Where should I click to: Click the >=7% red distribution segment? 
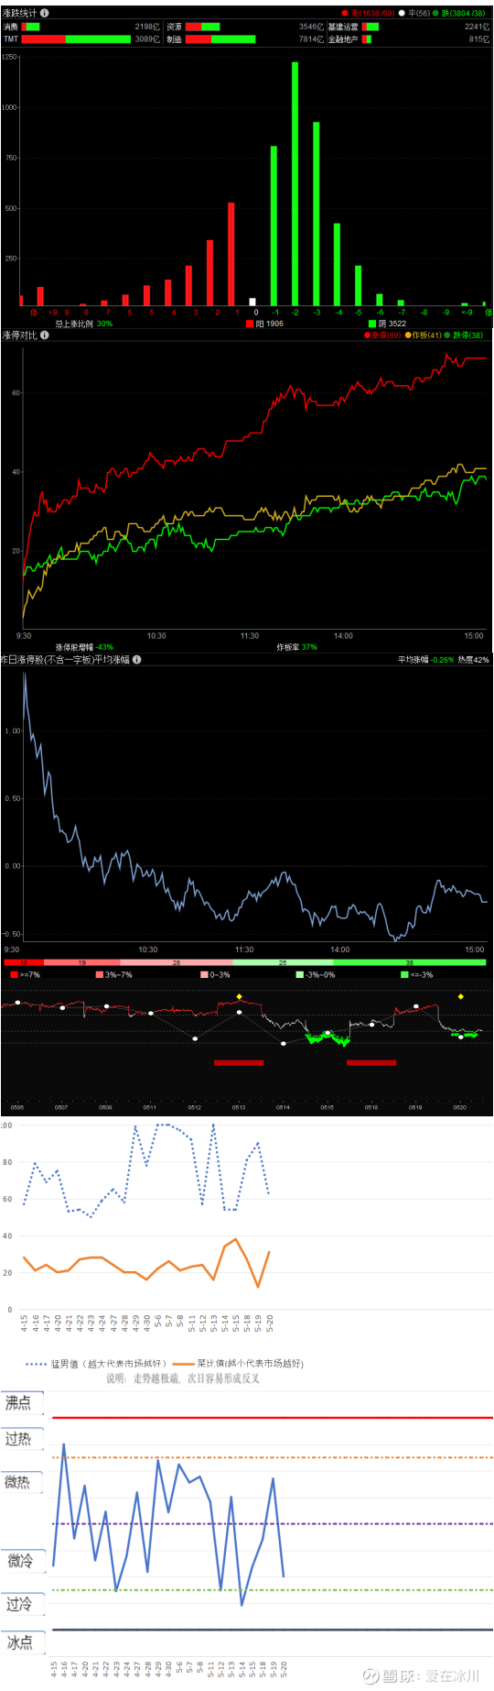23,962
